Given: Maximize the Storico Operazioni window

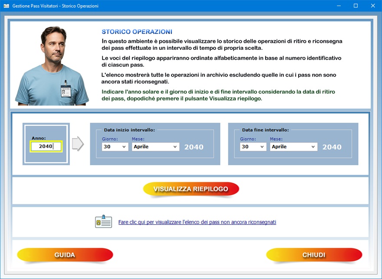Looking at the screenshot, I should click(x=356, y=6).
